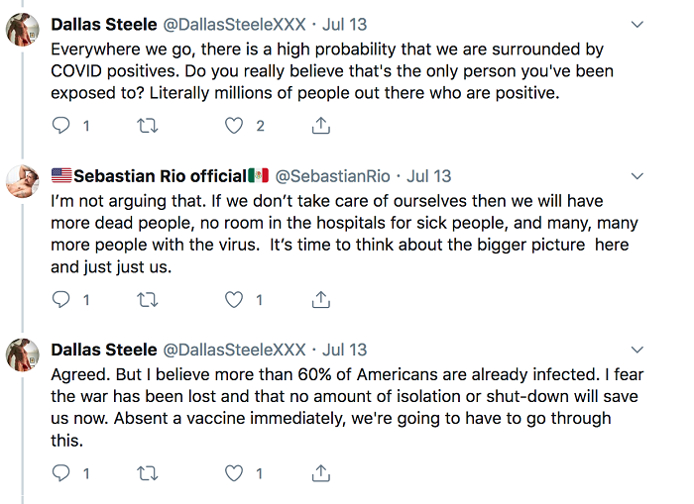Open Sebastian Rio official's profile name
Screen dimensions: 694x504
[160, 176]
